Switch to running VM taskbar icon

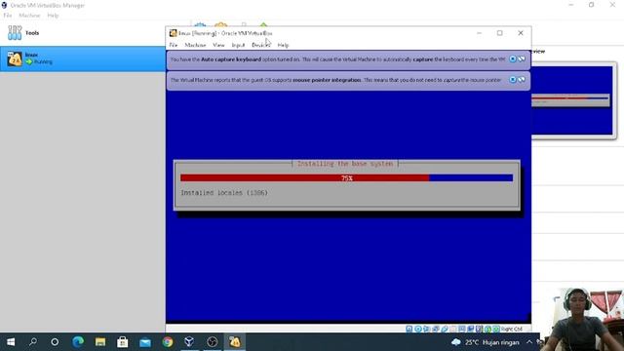click(234, 342)
